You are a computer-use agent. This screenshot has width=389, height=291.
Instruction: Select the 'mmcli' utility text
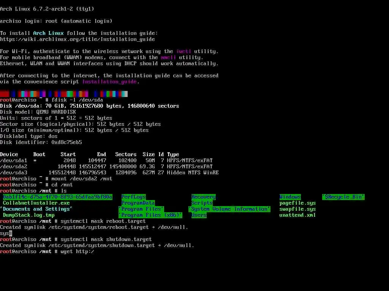click(x=168, y=58)
